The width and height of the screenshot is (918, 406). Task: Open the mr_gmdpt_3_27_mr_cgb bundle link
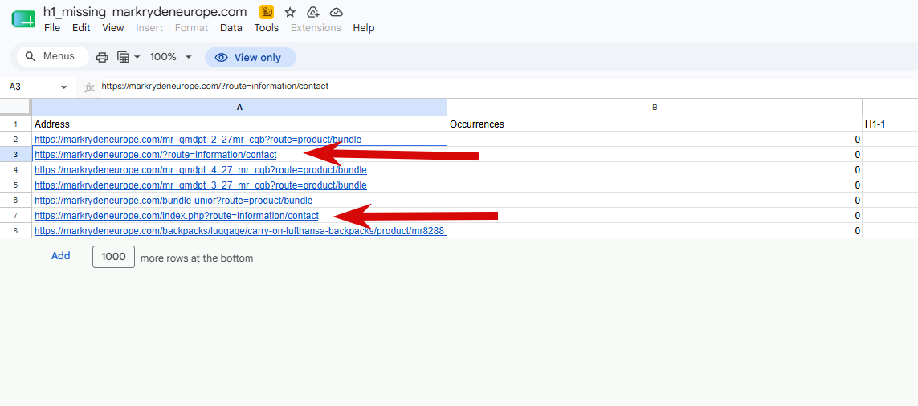200,185
